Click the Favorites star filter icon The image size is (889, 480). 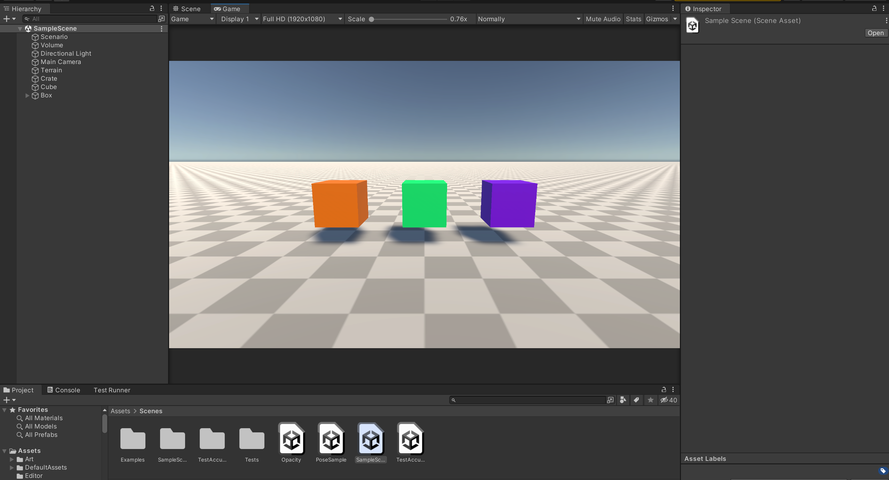click(x=650, y=400)
